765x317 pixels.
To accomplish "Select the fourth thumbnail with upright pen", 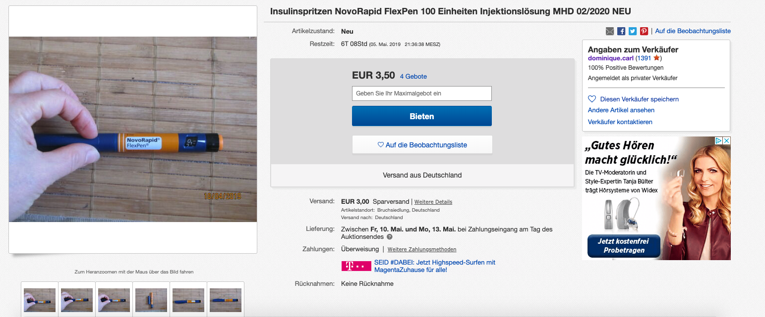I will pyautogui.click(x=151, y=300).
